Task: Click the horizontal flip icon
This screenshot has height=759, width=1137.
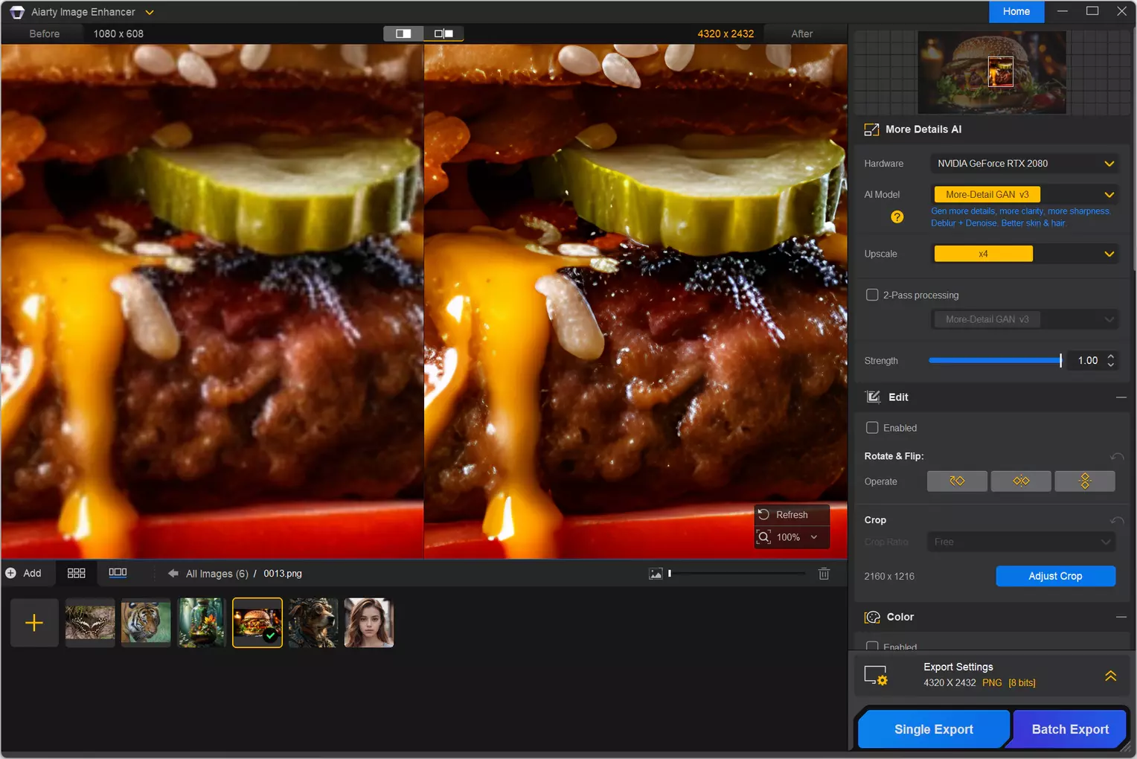Action: [1021, 481]
